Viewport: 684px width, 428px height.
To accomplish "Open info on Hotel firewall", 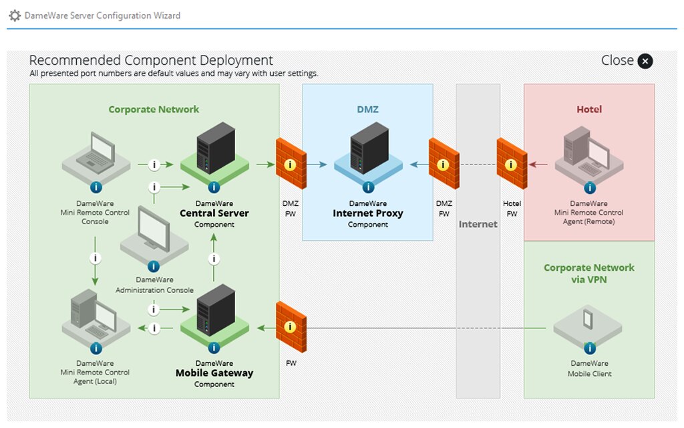I will 511,165.
